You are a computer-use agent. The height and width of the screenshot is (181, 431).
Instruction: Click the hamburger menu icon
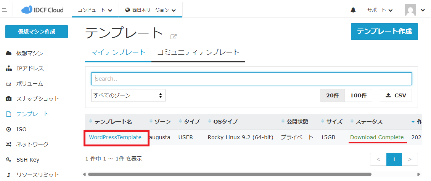tap(5, 10)
